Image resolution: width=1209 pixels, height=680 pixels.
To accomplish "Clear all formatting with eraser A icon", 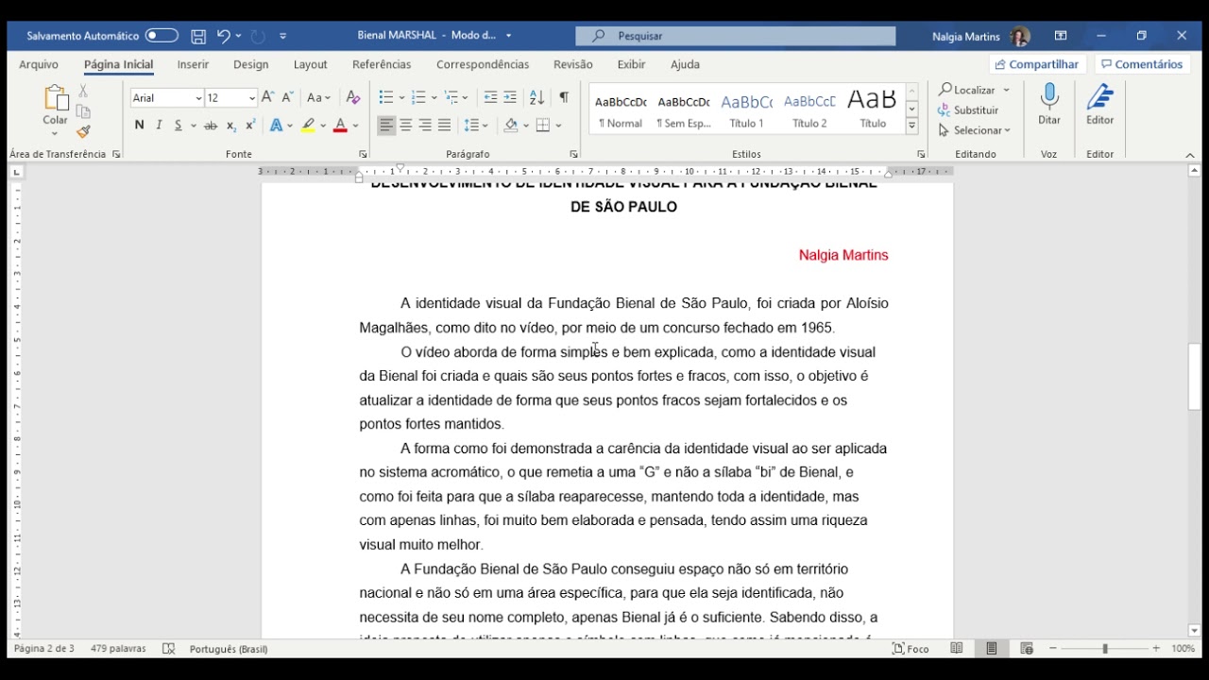I will (x=352, y=97).
